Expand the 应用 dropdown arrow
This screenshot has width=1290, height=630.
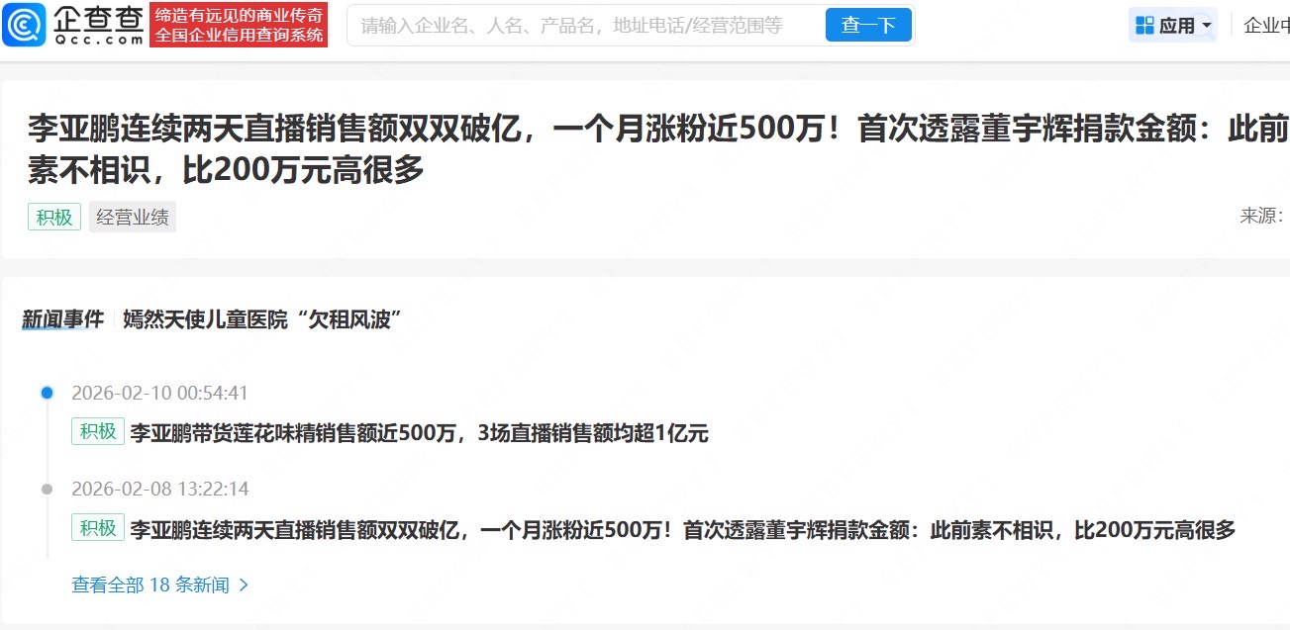pyautogui.click(x=1207, y=27)
